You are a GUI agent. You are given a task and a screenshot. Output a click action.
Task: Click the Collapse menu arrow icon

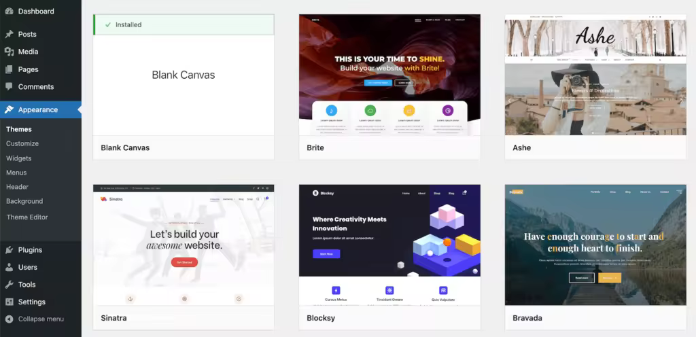pyautogui.click(x=9, y=319)
